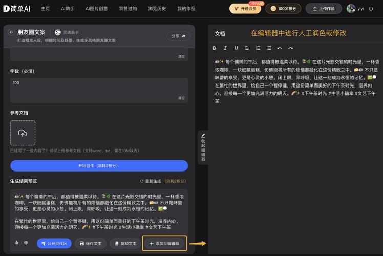Open AI图片创意 in navigation
Screen dimensions: 383x256
point(96,9)
